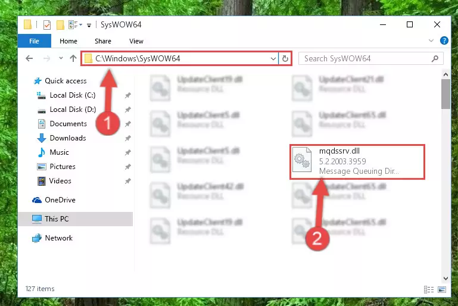This screenshot has height=306, width=458.
Task: Open the Downloads folder
Action: click(68, 138)
